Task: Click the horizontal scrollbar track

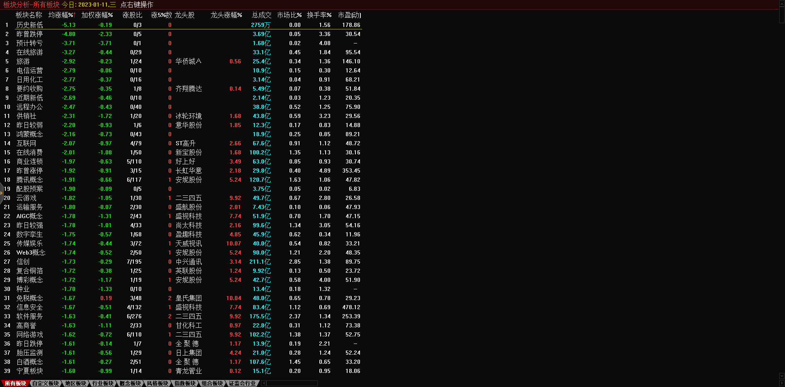Action: tap(292, 383)
